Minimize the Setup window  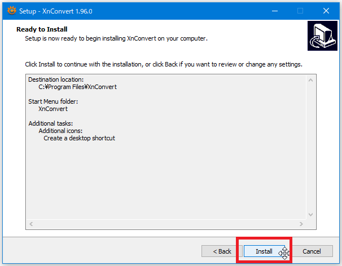pos(274,10)
